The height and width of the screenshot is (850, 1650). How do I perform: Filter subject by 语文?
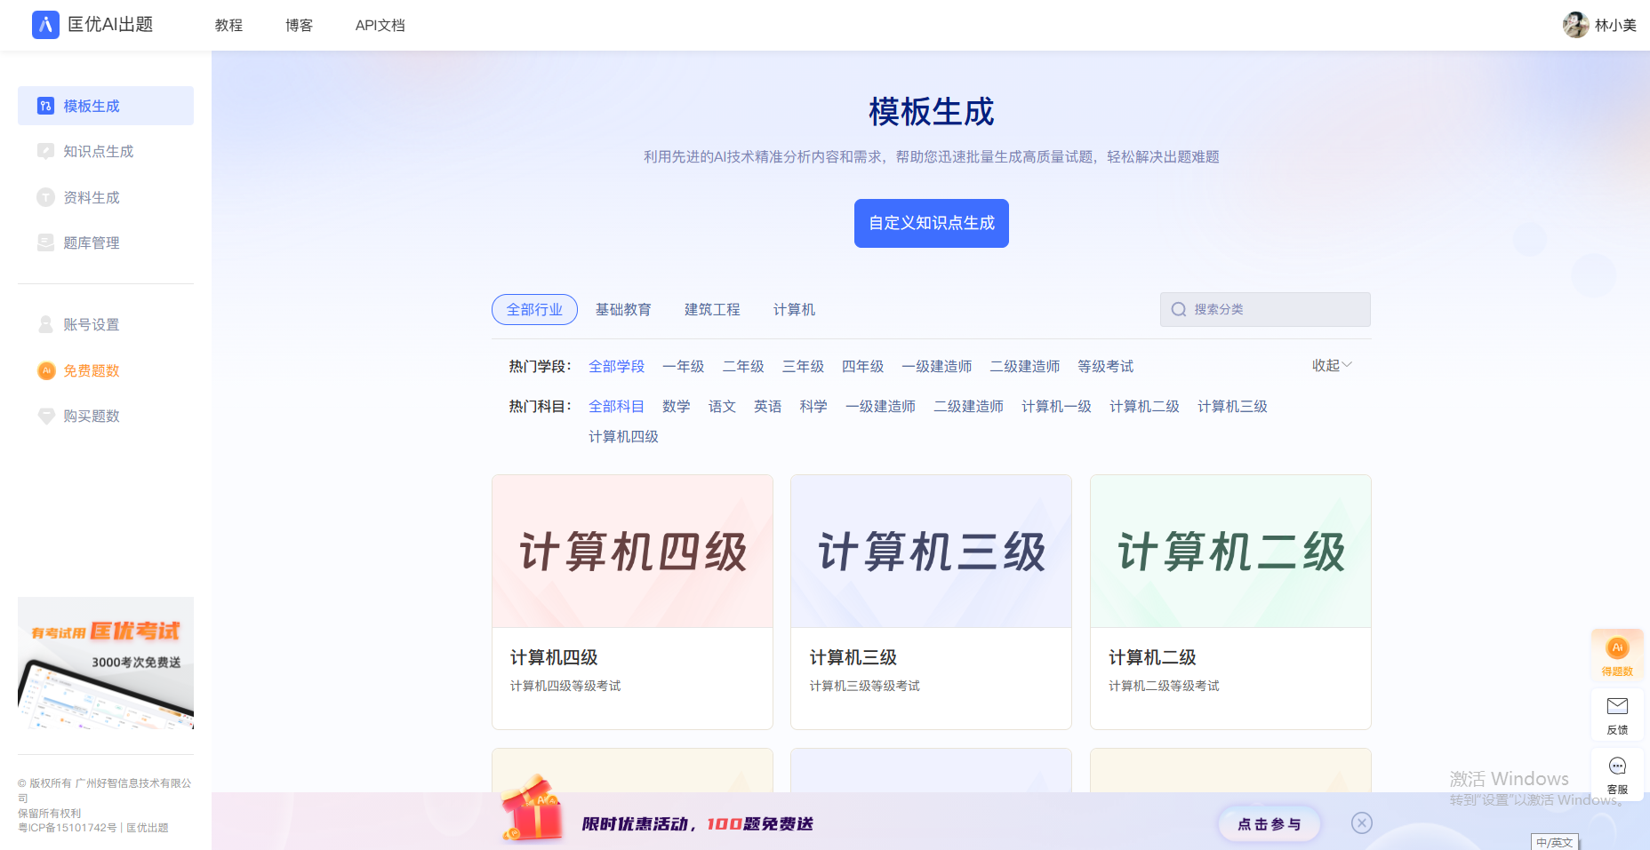pos(722,406)
